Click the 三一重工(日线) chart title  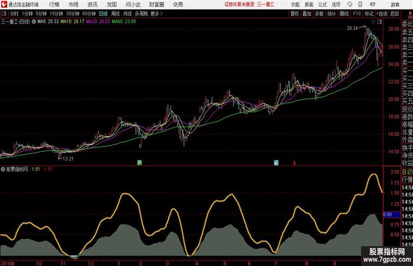pos(15,22)
